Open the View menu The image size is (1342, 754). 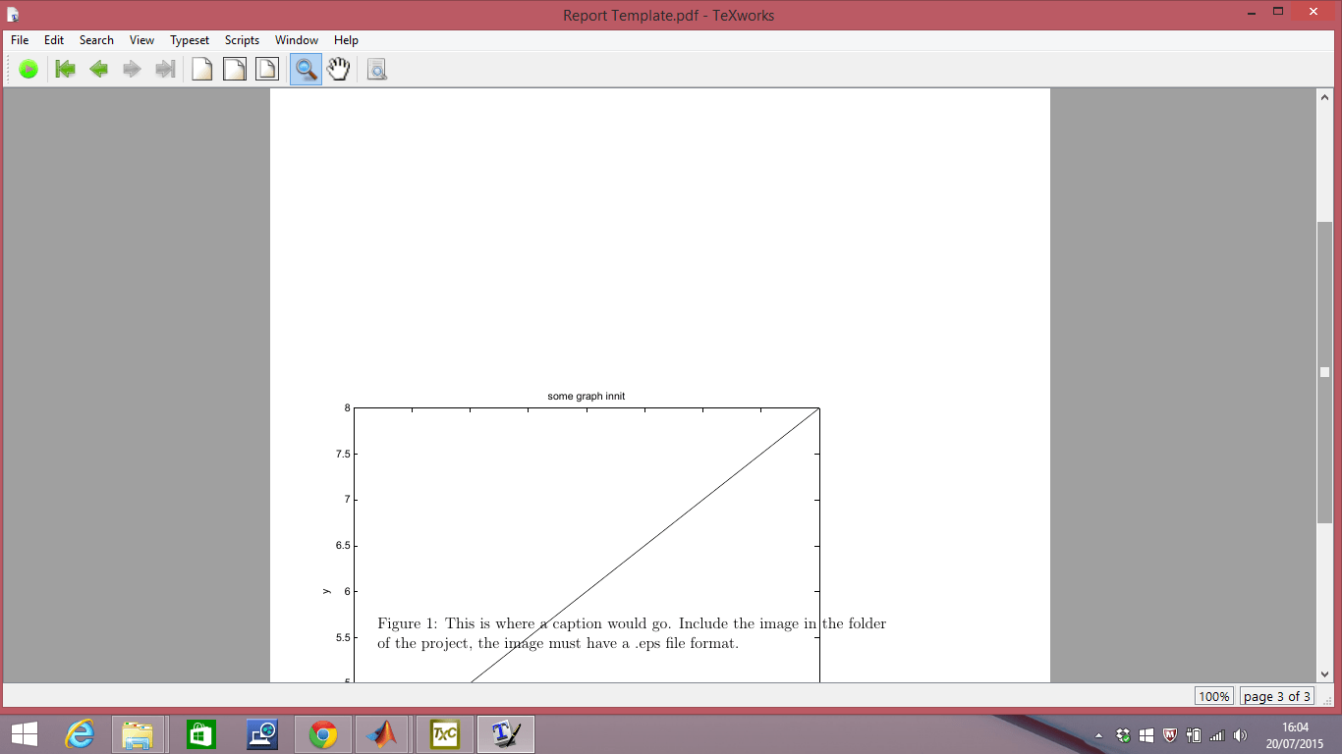[141, 40]
